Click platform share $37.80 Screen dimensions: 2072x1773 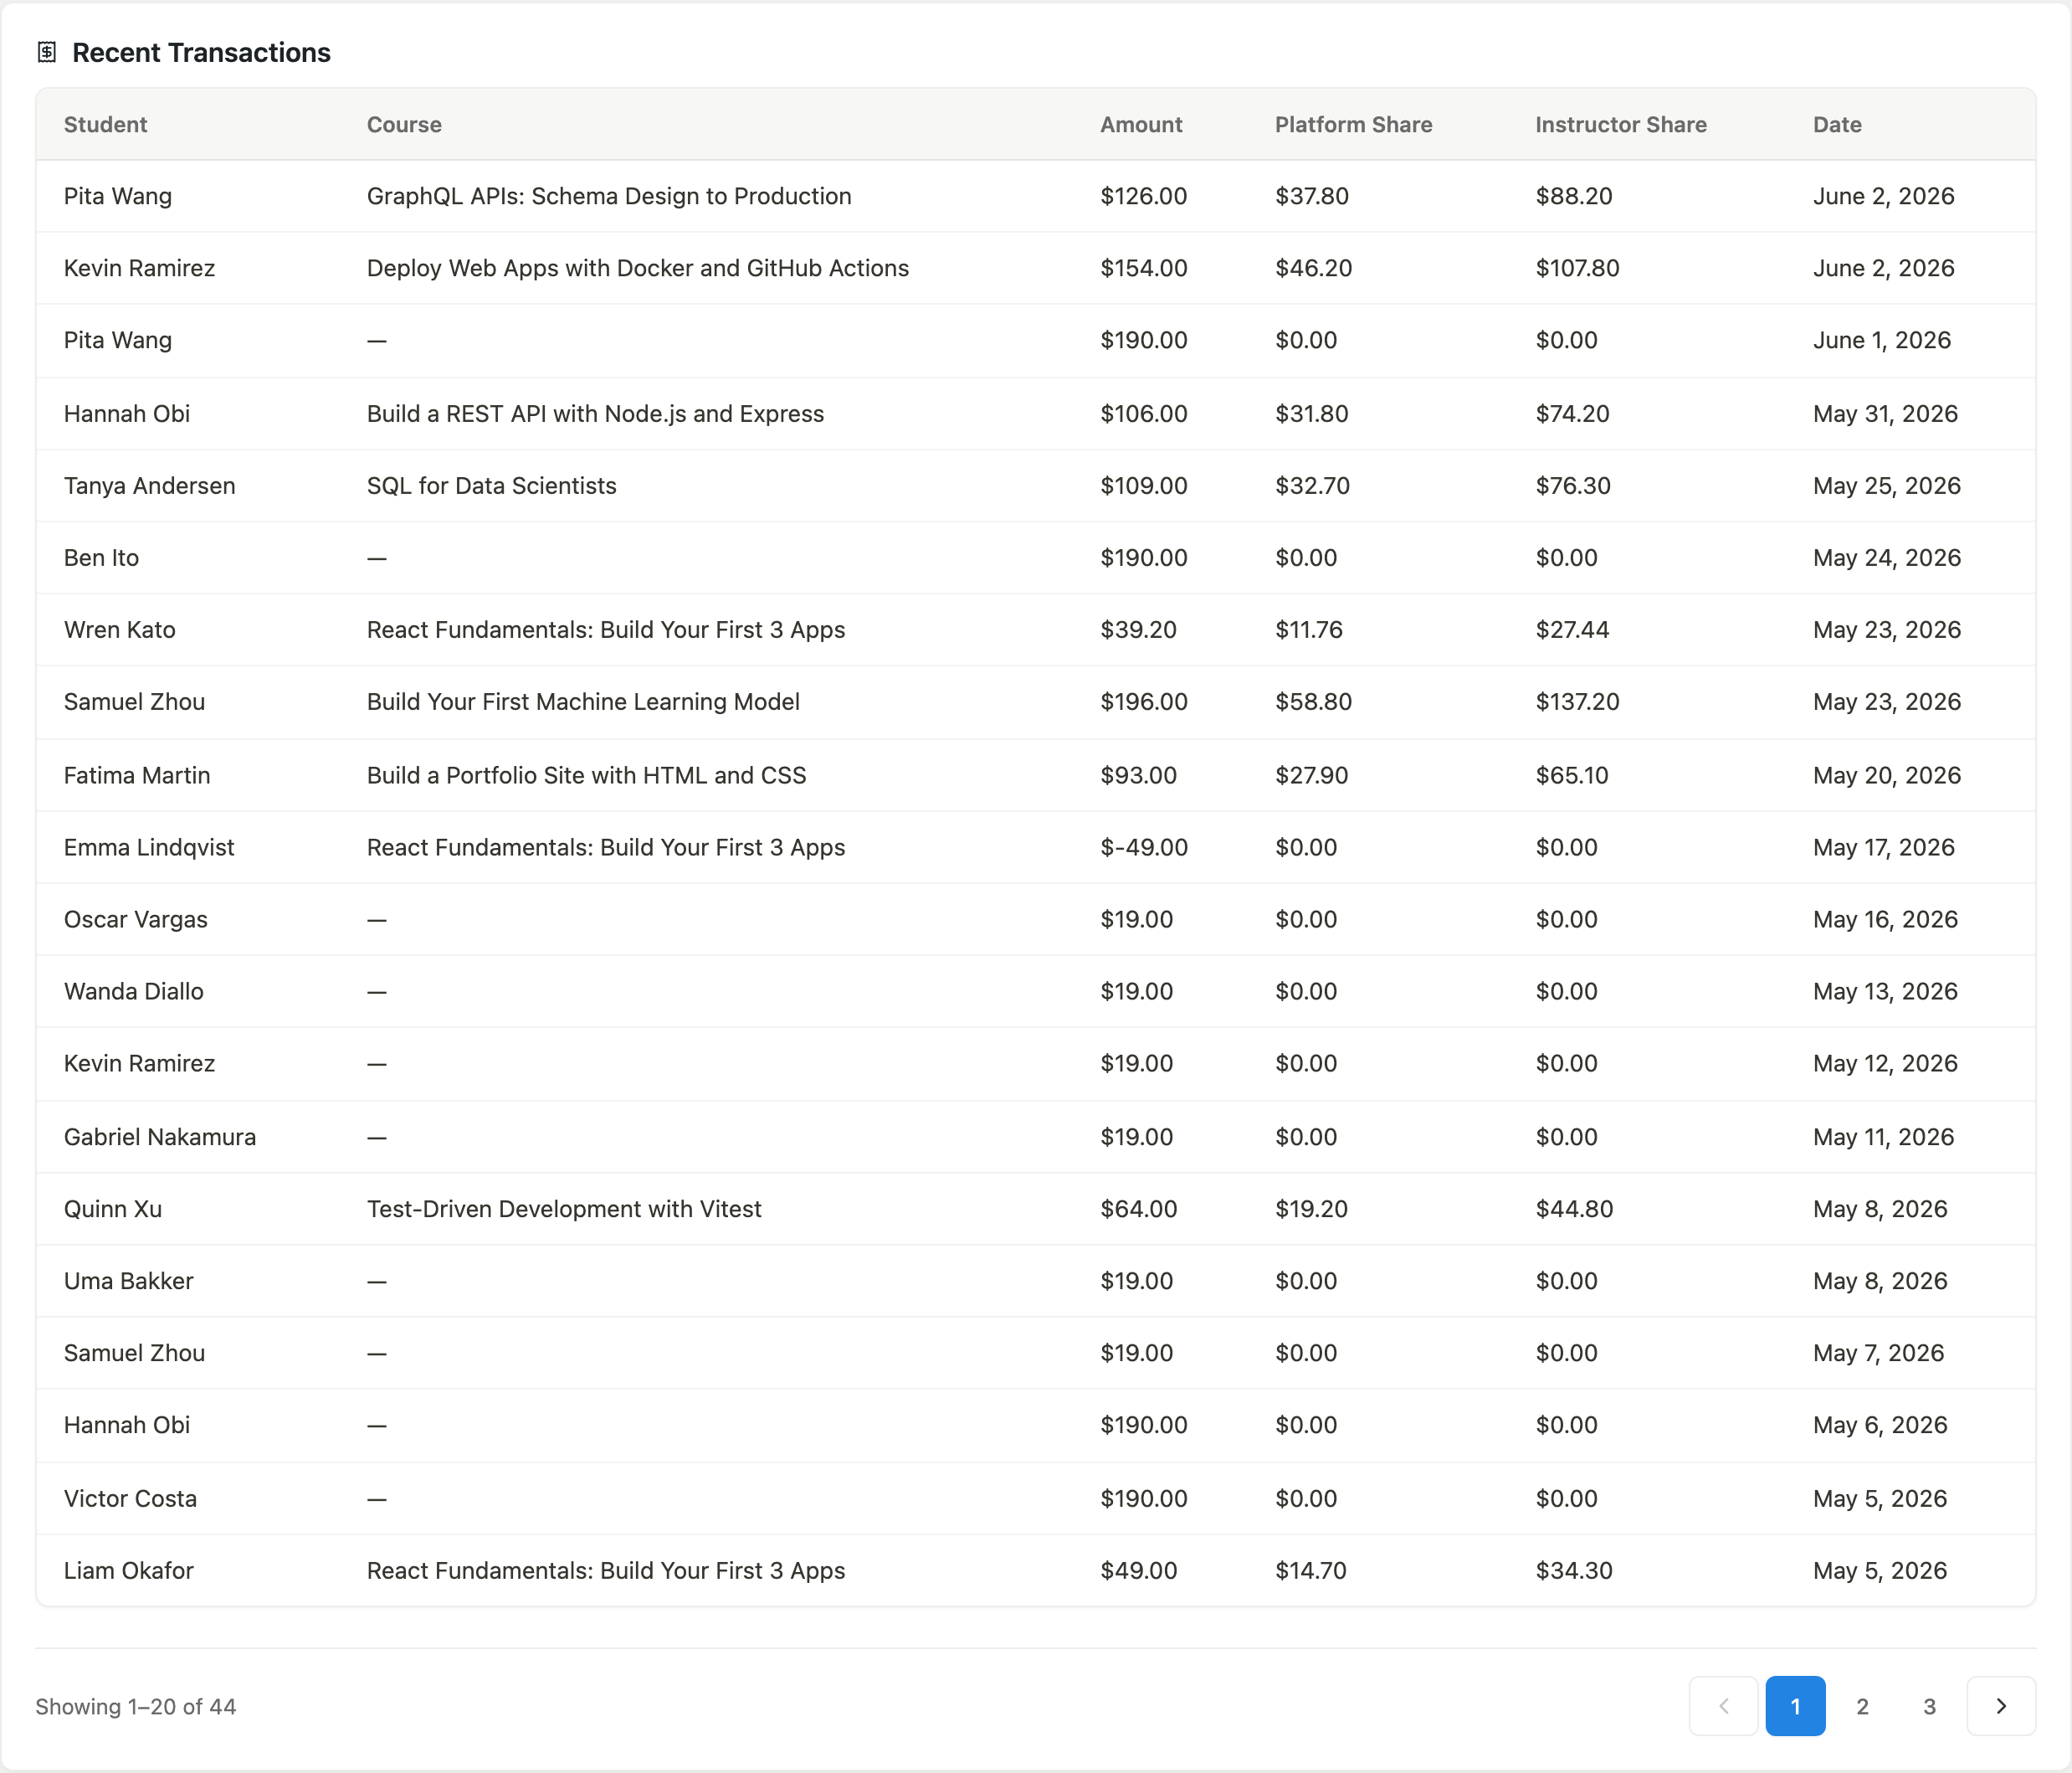1312,196
